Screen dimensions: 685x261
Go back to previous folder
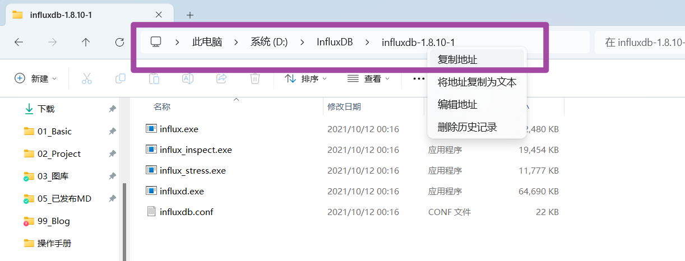coord(18,42)
